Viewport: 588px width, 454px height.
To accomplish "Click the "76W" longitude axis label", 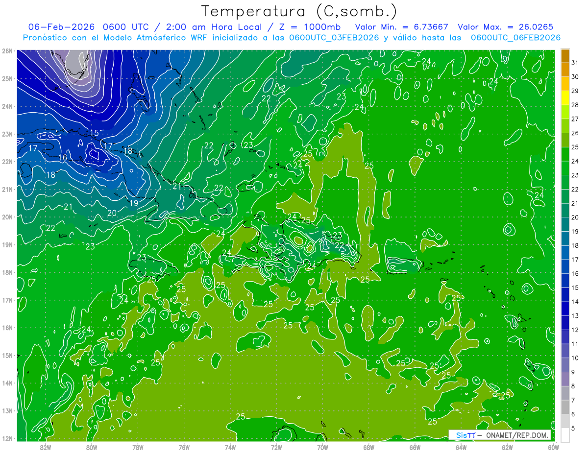I will click(x=184, y=447).
